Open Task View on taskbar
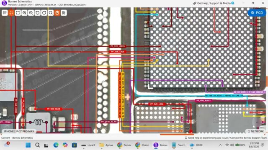Viewport: 268px width, 150px height. [x=46, y=145]
